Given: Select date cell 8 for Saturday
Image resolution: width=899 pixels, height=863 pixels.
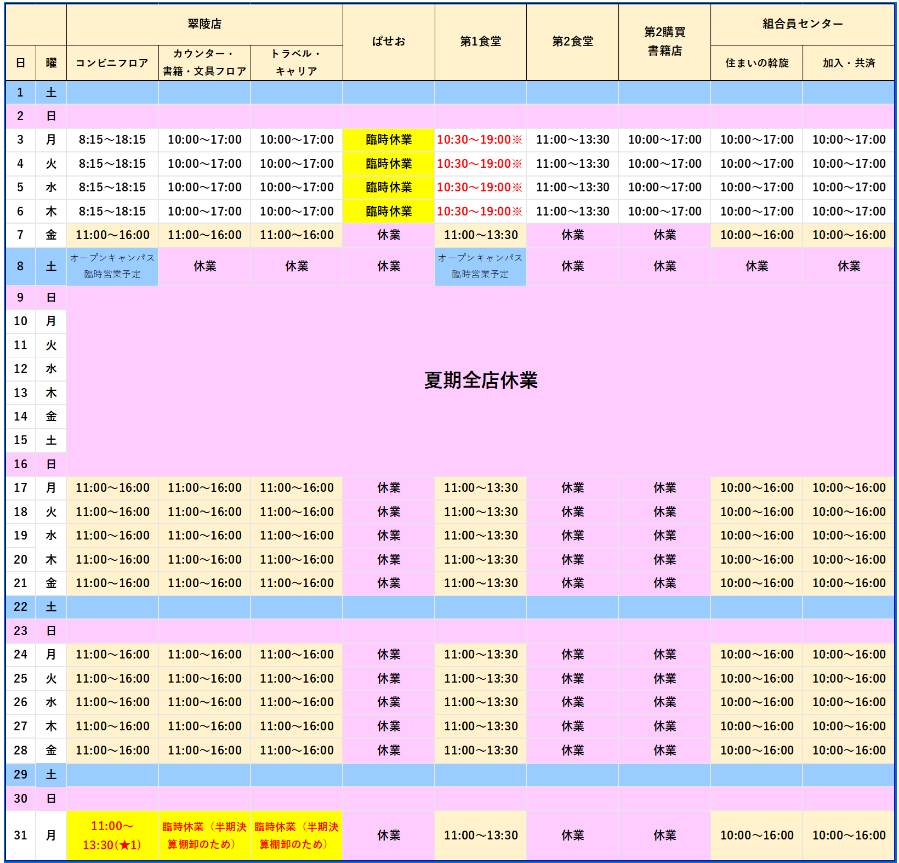Looking at the screenshot, I should click(x=21, y=266).
